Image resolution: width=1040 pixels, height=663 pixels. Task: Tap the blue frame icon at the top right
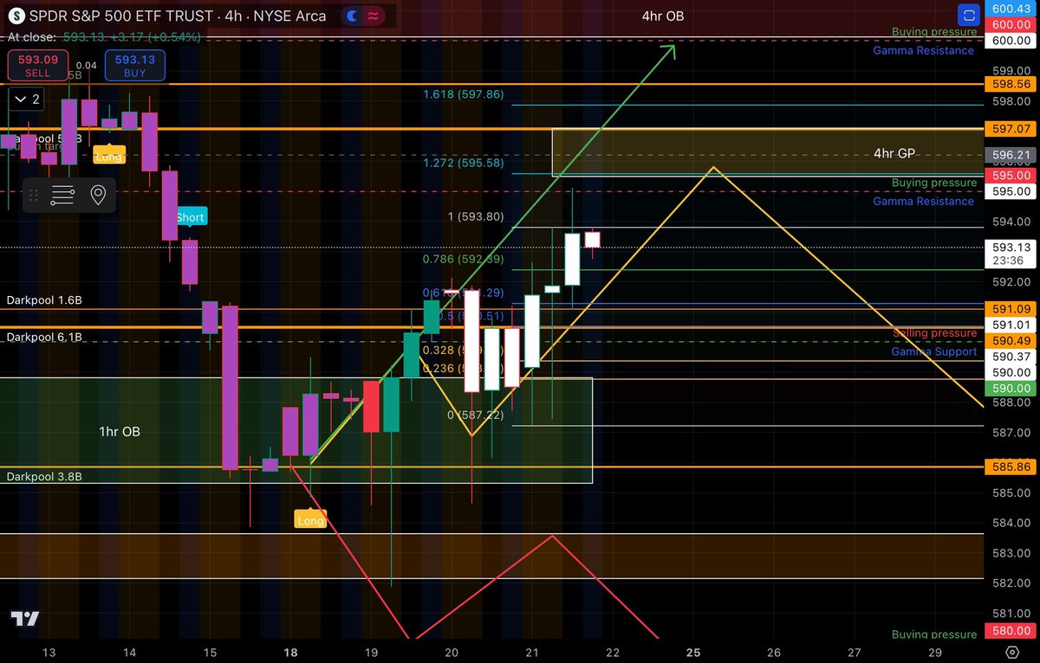[x=969, y=15]
